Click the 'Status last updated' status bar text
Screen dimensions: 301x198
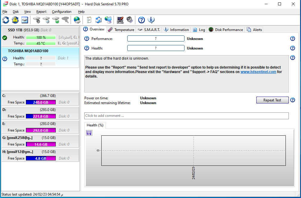32,194
